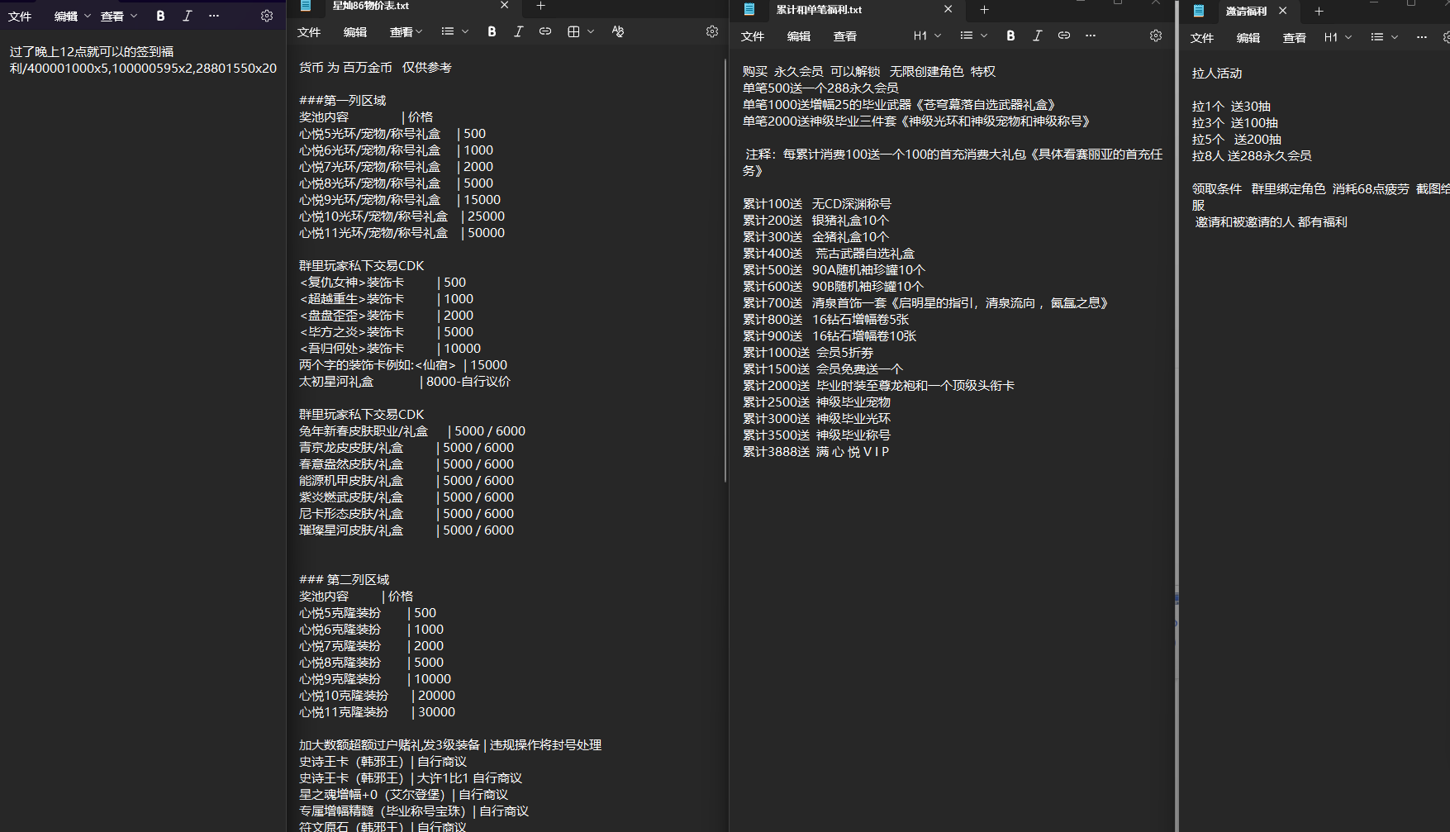This screenshot has width=1450, height=832.
Task: Click the clear formatting icon in 星灿86物价表.txt window
Action: pos(618,31)
